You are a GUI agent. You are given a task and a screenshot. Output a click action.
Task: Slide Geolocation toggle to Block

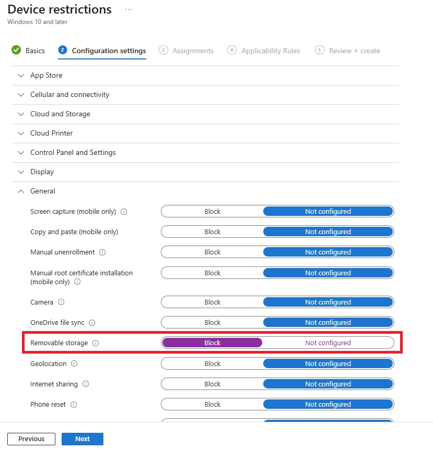(x=213, y=363)
